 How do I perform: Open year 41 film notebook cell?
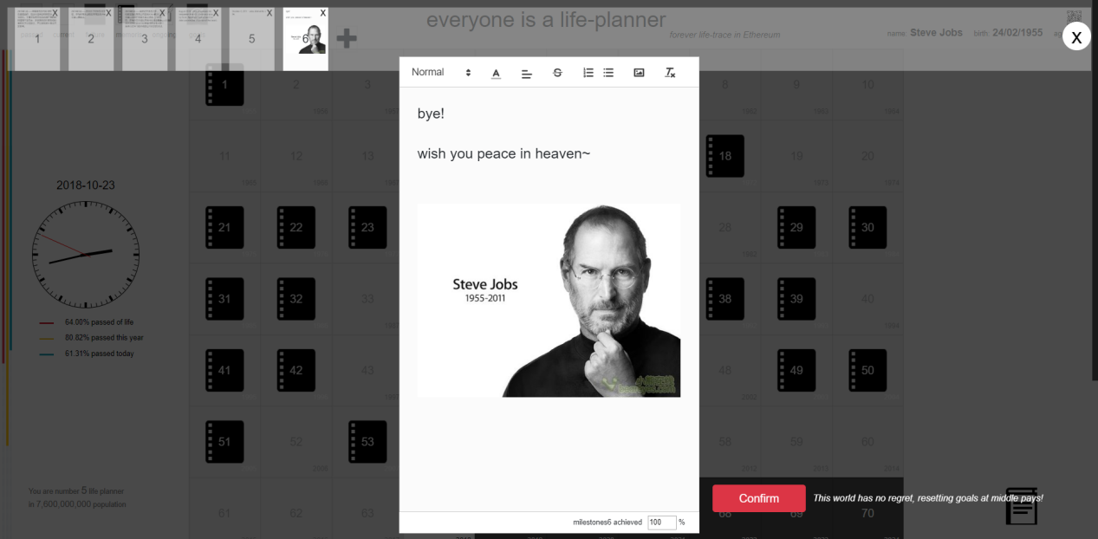224,370
